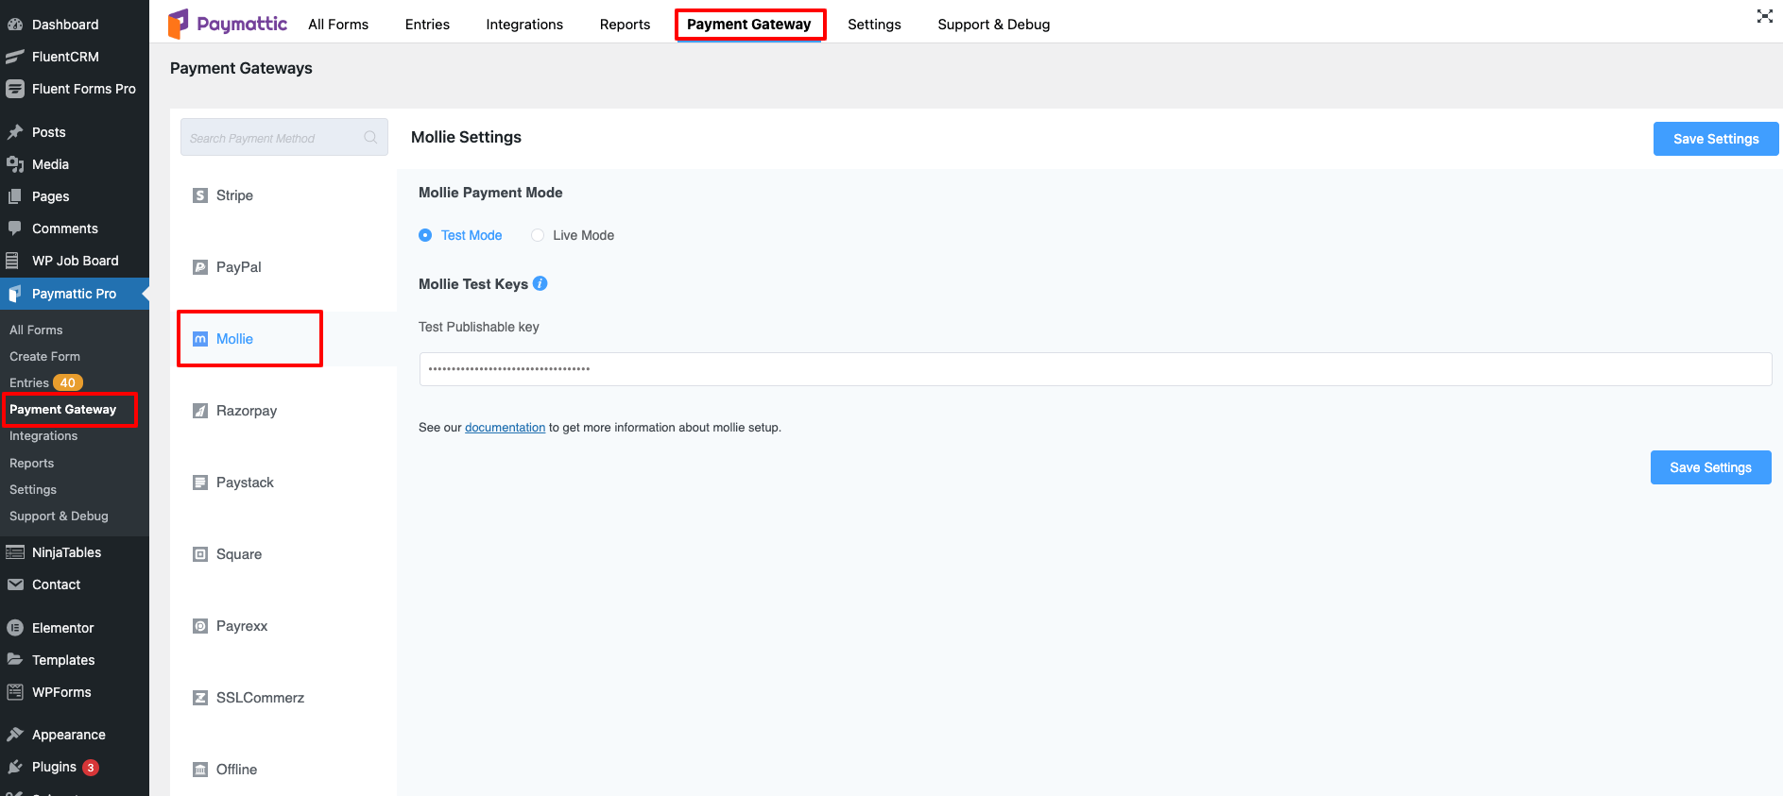Select the Live Mode radio button

pyautogui.click(x=538, y=235)
